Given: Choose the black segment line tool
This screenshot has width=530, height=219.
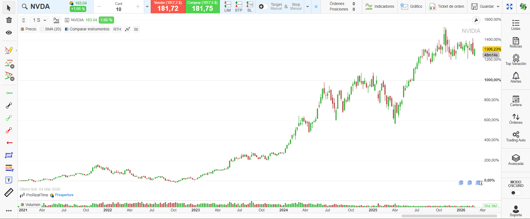Looking at the screenshot, I should [x=9, y=105].
